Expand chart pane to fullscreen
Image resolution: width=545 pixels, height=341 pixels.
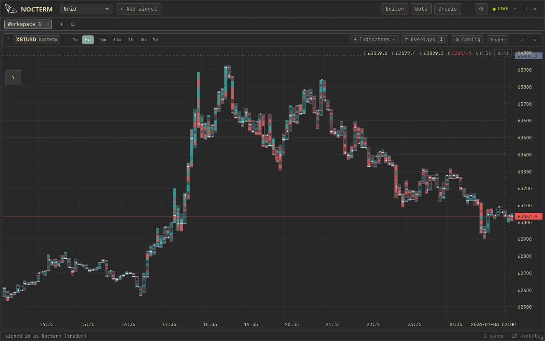click(x=522, y=40)
